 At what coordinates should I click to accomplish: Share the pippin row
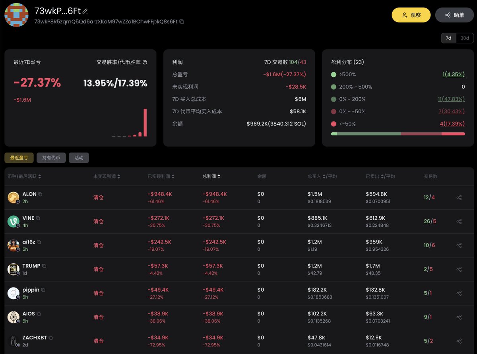coord(459,293)
